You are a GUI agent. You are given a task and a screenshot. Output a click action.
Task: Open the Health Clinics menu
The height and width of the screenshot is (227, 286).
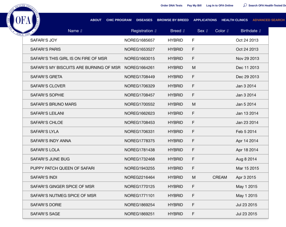(x=235, y=20)
